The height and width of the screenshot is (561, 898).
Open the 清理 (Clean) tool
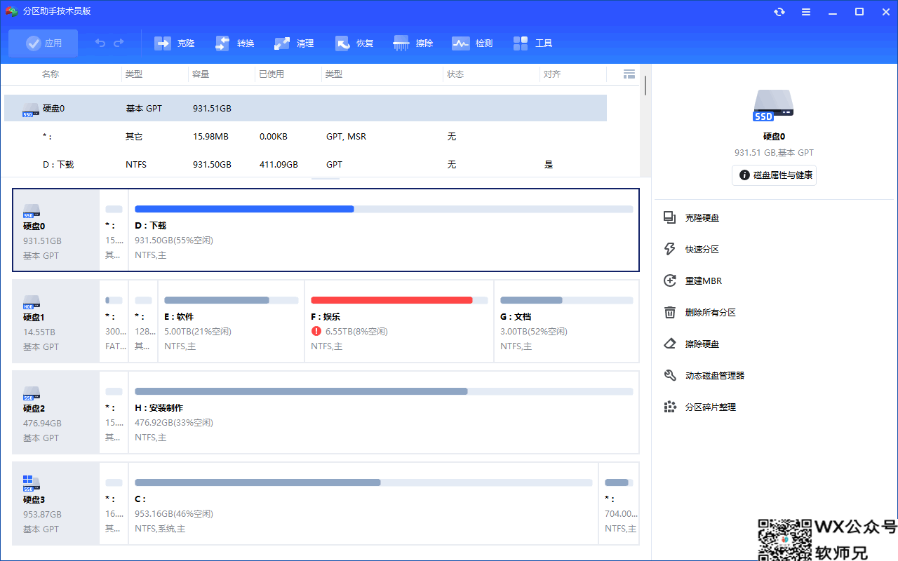click(295, 43)
